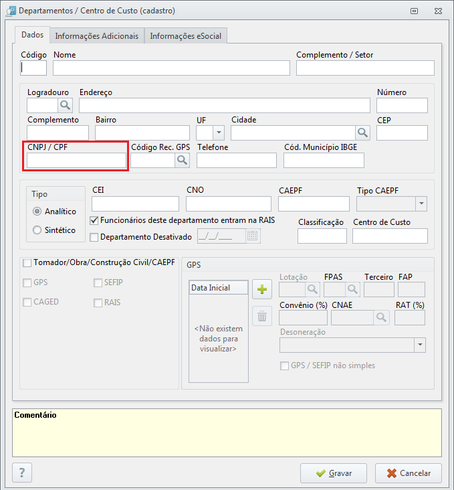Click the RAT (%) field
Image resolution: width=454 pixels, height=490 pixels.
410,317
